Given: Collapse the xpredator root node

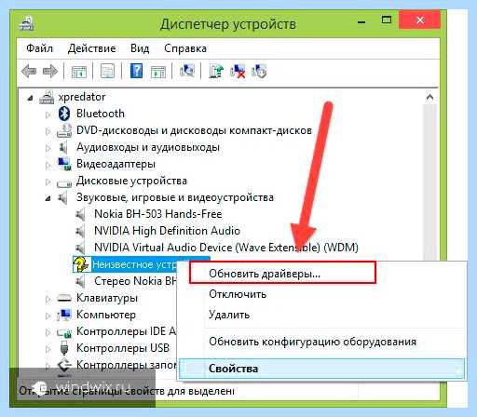Looking at the screenshot, I should (x=30, y=99).
